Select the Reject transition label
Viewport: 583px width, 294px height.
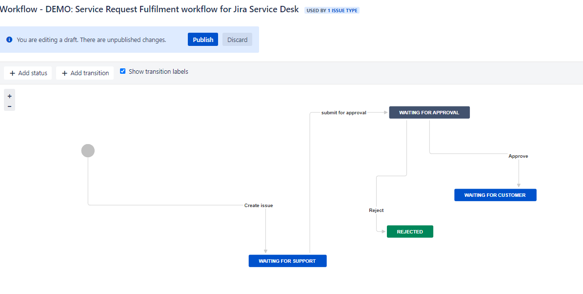(x=376, y=210)
